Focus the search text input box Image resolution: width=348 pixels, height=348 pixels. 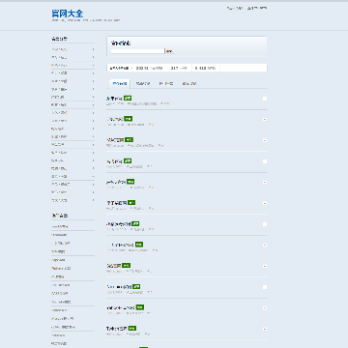pyautogui.click(x=137, y=51)
